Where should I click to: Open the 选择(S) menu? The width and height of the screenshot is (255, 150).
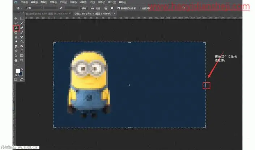tap(73, 2)
